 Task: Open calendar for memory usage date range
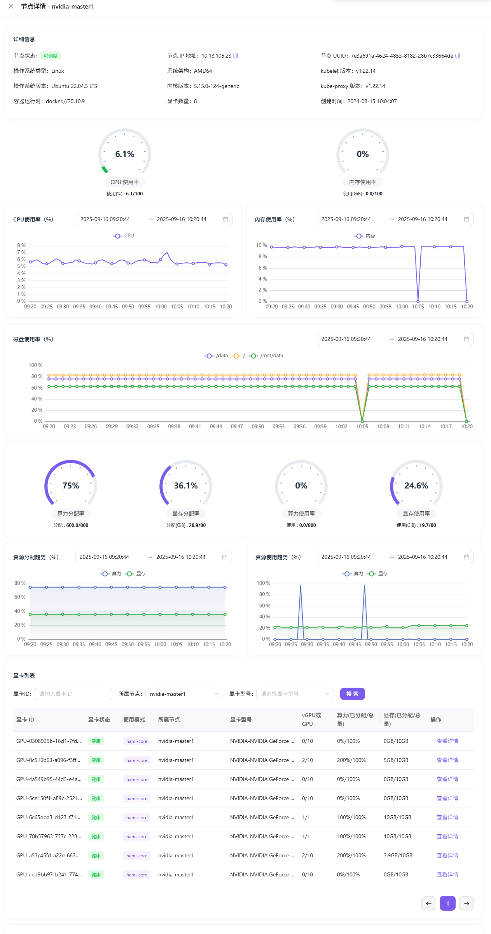pyautogui.click(x=466, y=219)
